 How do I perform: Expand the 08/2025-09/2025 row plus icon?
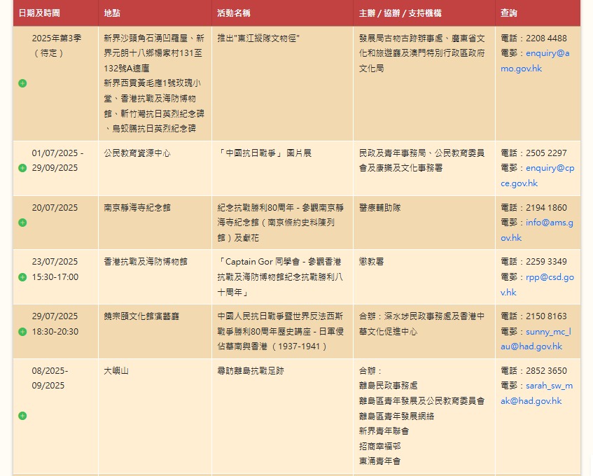tap(22, 416)
